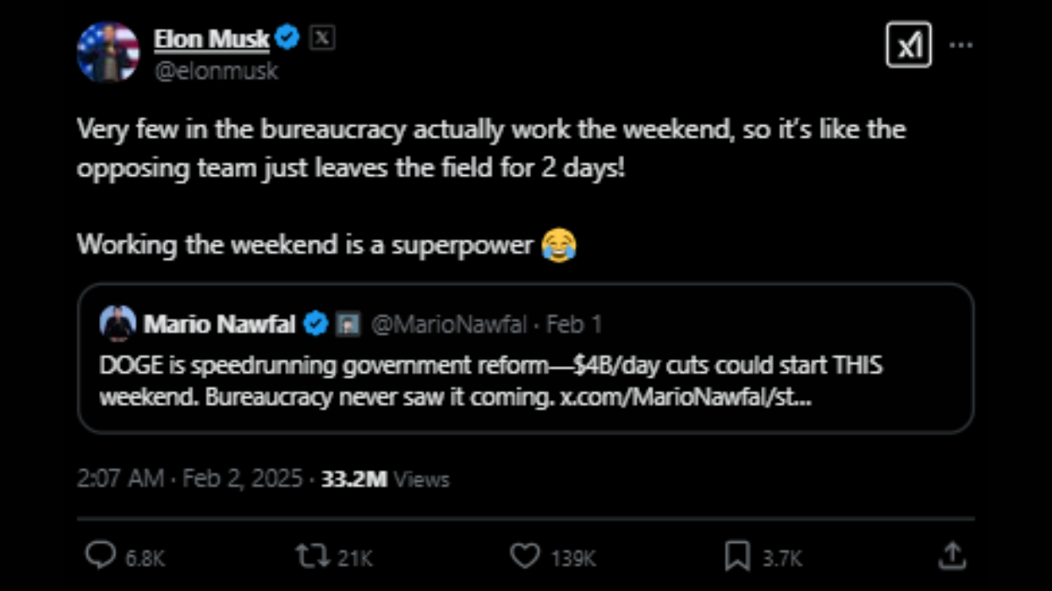Open the more options ellipsis menu
Image resolution: width=1052 pixels, height=591 pixels.
coord(963,43)
